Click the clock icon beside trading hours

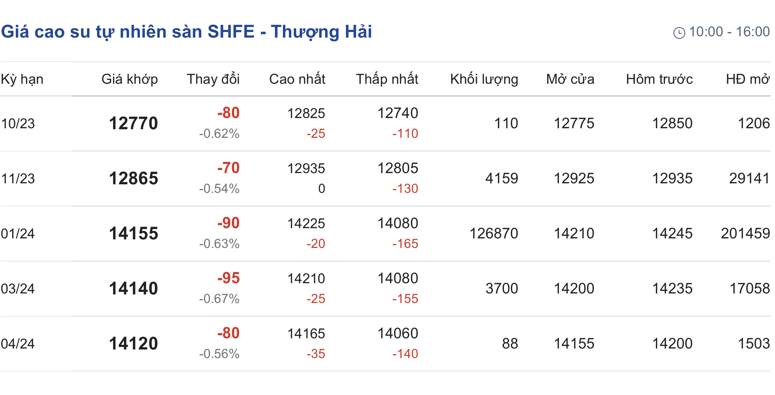[679, 33]
